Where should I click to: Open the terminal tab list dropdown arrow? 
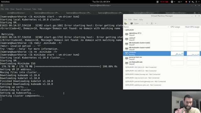click(x=199, y=13)
